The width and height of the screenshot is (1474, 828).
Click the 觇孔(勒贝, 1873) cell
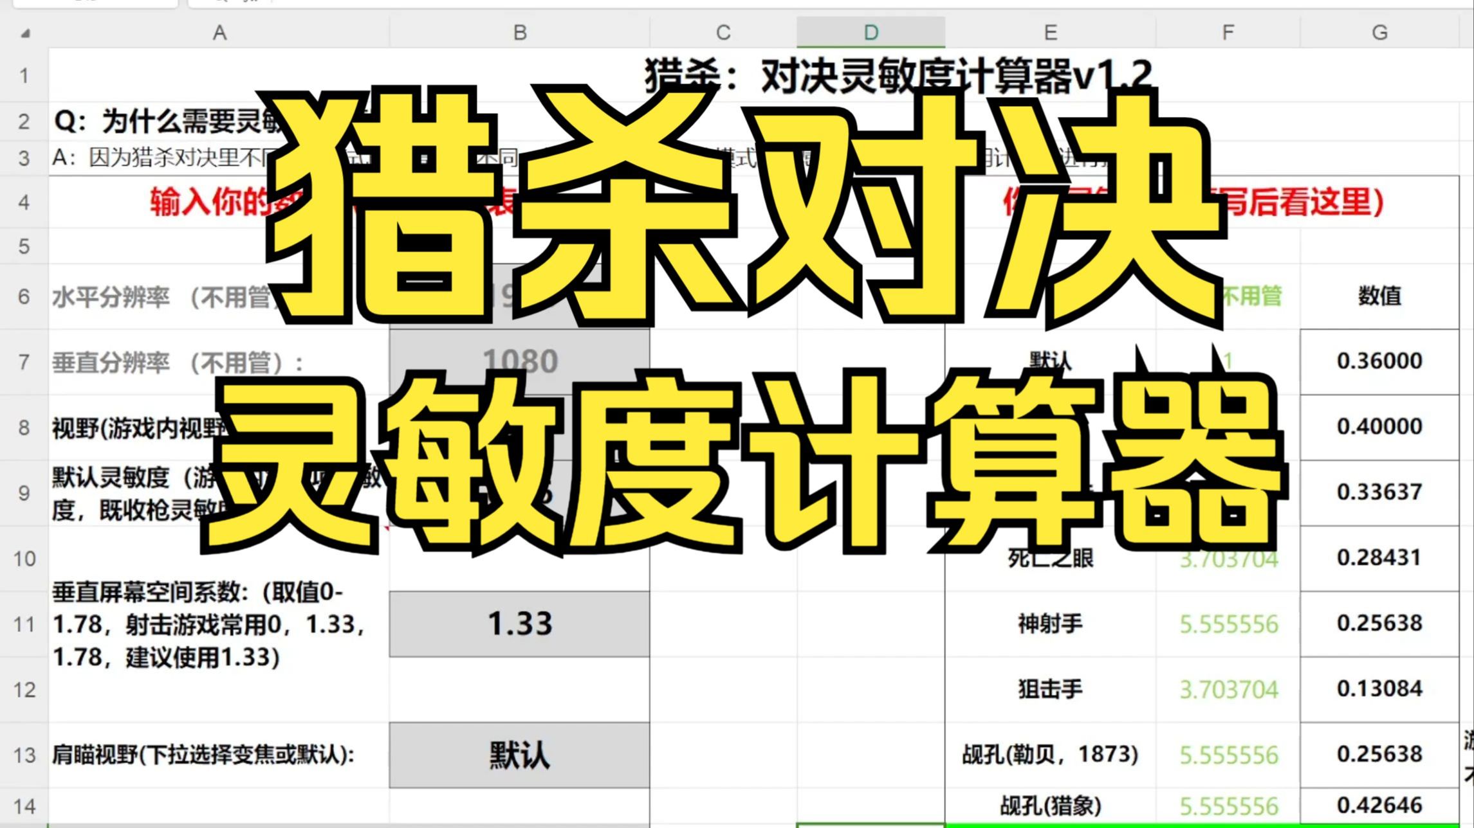coord(1051,755)
